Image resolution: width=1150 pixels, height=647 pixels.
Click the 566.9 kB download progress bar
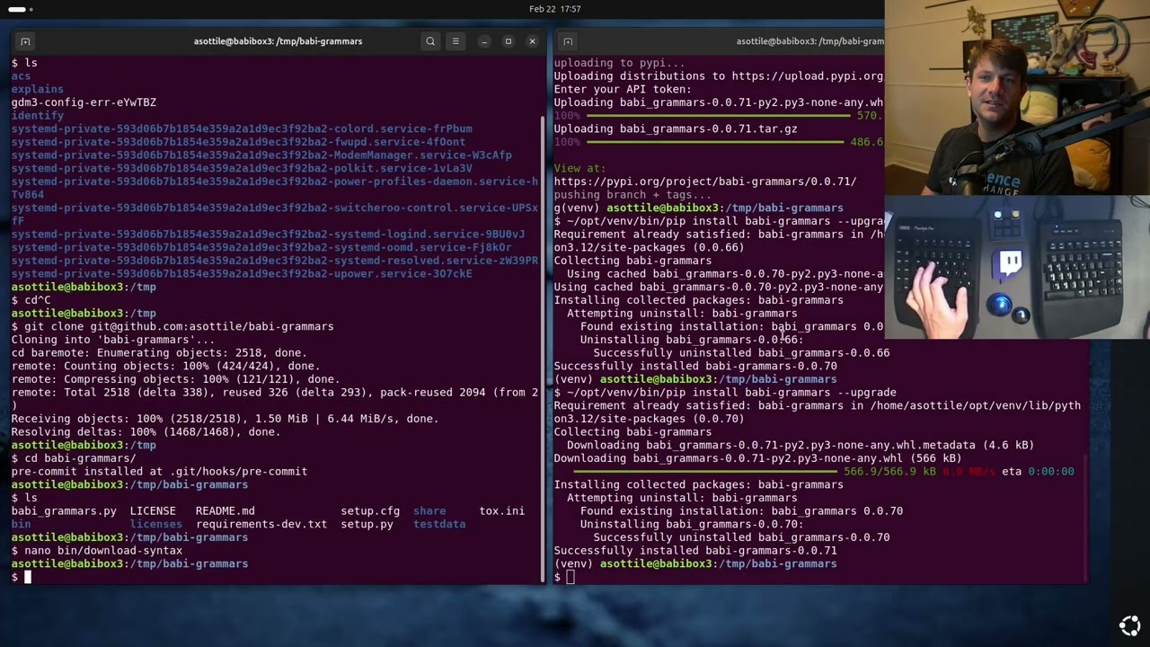point(705,471)
